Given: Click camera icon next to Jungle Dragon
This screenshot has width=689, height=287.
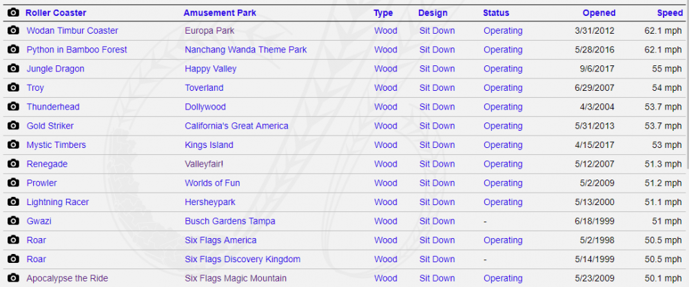Looking at the screenshot, I should coord(13,68).
